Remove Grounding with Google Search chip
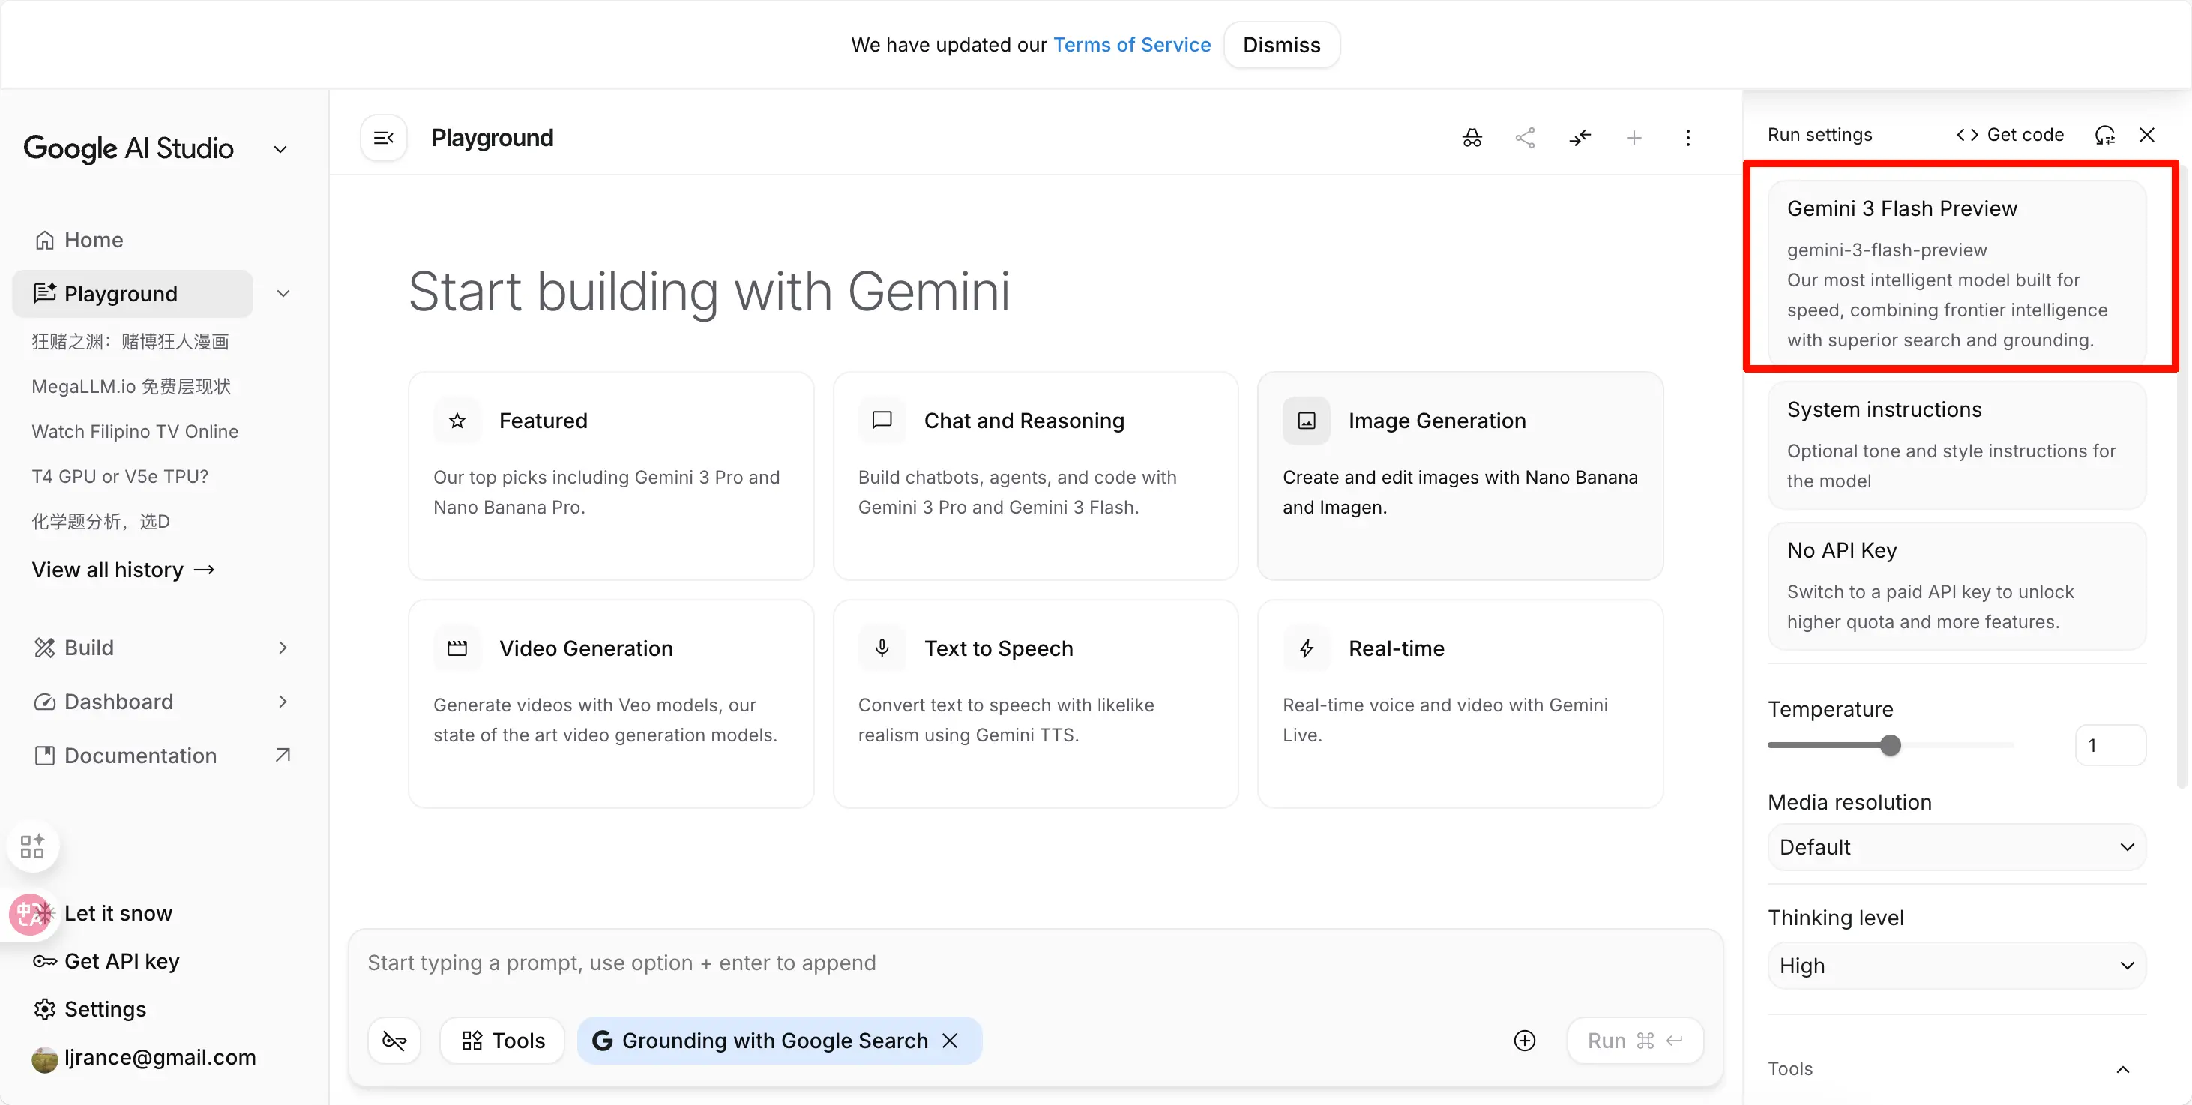 click(x=951, y=1041)
